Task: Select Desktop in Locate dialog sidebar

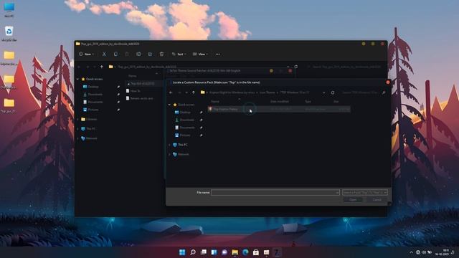Action: click(x=183, y=113)
